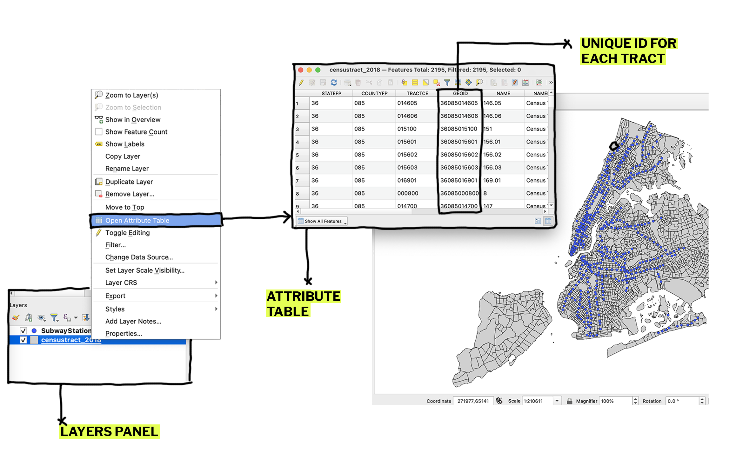Click the open layer styling brush icon
Viewport: 743px width, 466px height.
coord(16,317)
